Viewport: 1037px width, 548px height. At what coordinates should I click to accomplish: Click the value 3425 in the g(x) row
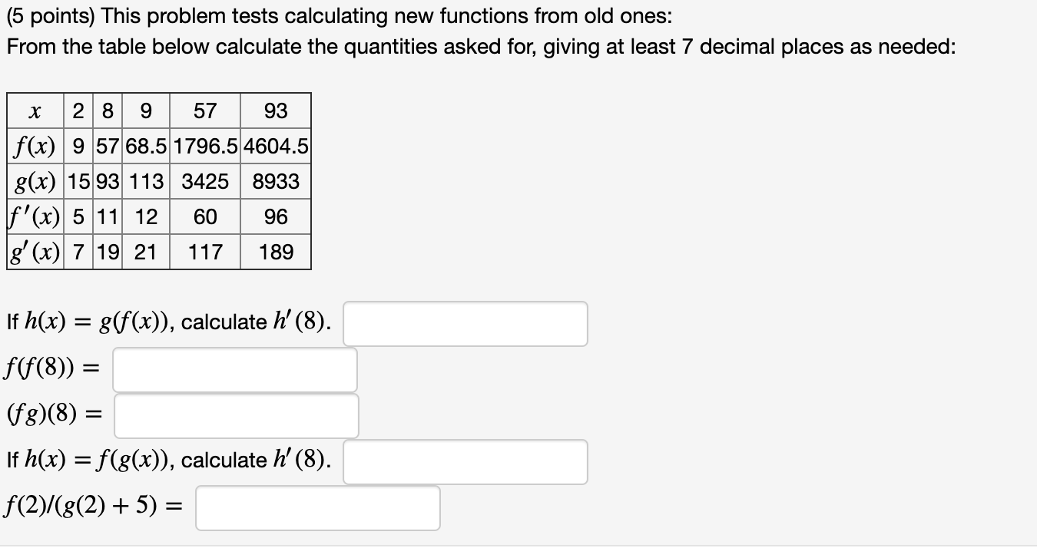(204, 181)
